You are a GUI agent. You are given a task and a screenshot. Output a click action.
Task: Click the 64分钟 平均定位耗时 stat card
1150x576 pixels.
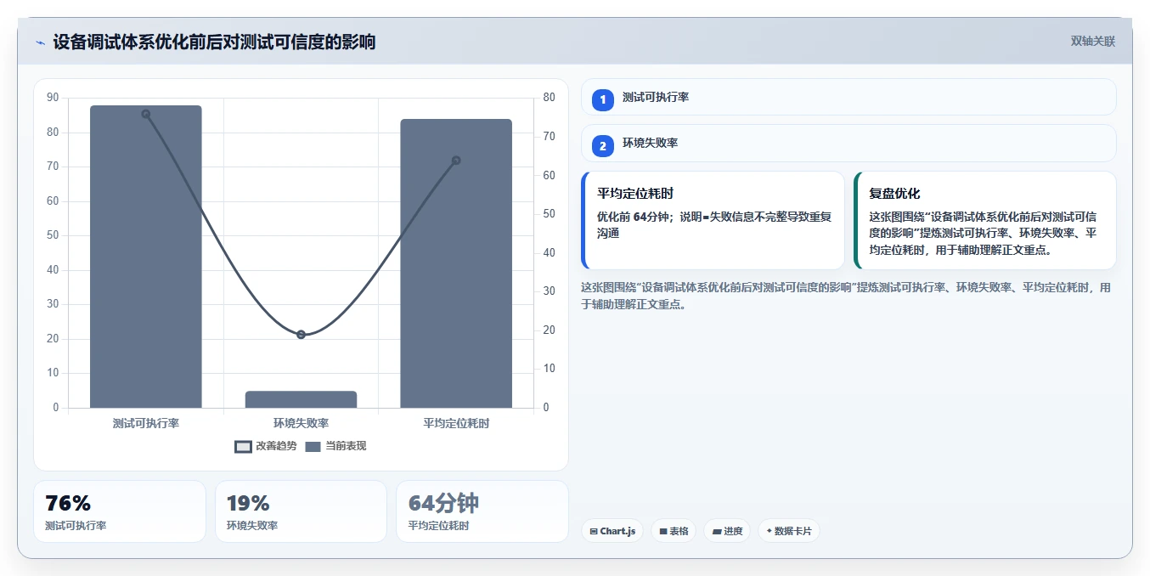482,511
